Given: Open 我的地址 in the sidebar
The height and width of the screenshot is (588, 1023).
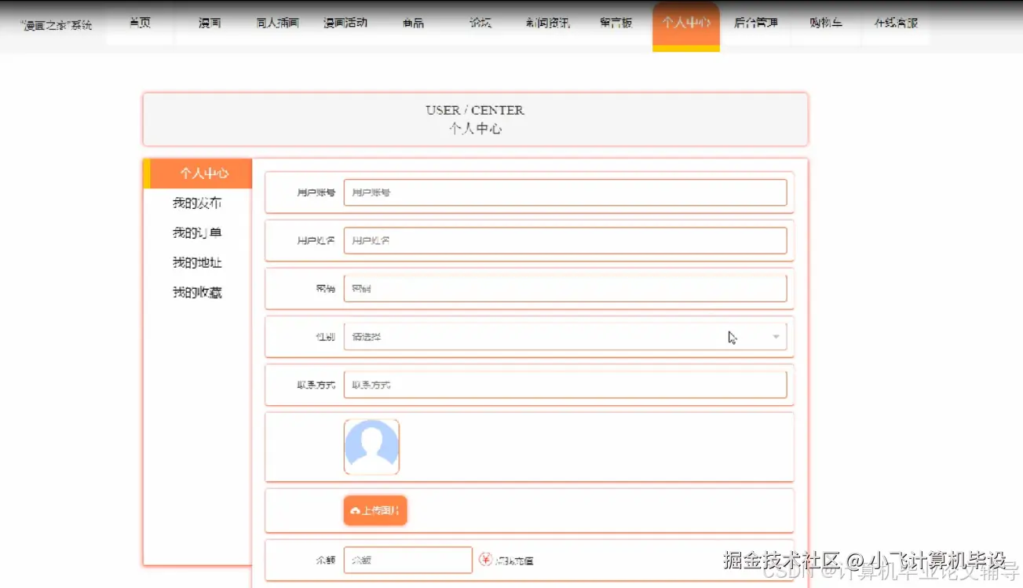Looking at the screenshot, I should (x=197, y=262).
